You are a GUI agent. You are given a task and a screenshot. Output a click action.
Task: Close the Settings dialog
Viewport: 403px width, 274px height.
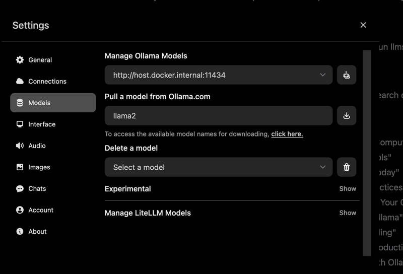coord(363,25)
